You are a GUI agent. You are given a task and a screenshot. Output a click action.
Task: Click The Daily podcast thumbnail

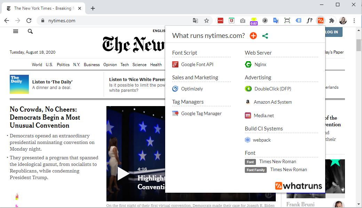[x=19, y=84]
